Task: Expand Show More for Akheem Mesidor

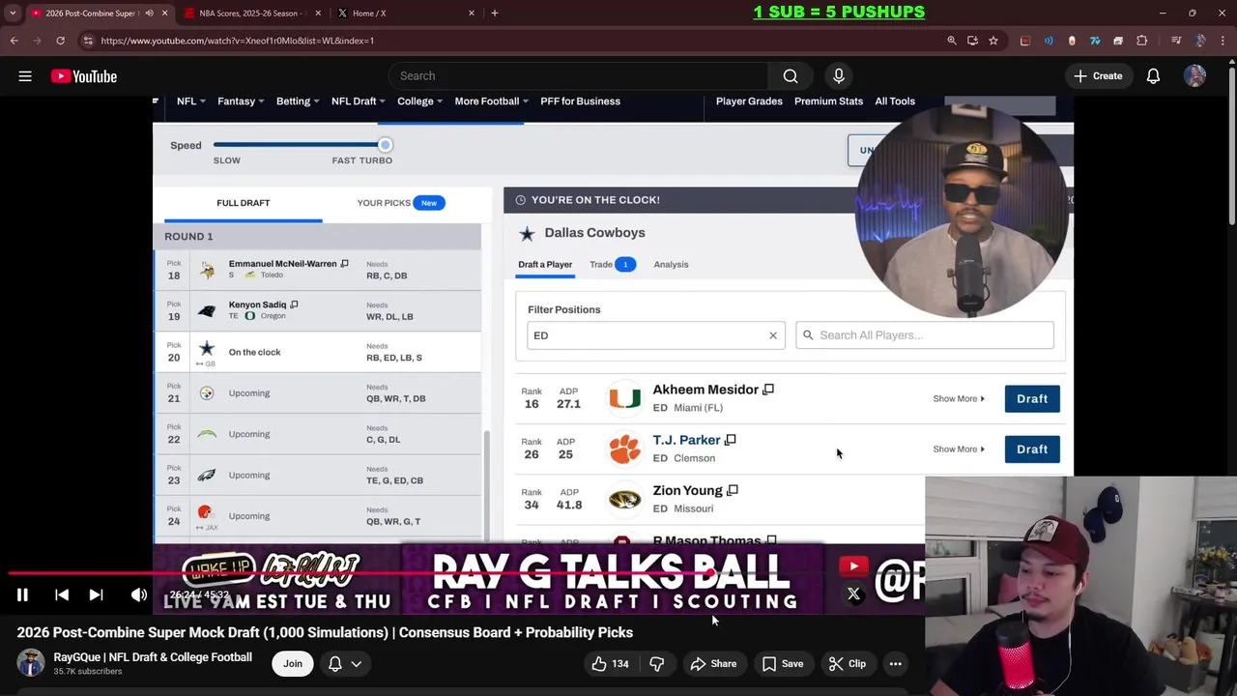Action: click(959, 399)
